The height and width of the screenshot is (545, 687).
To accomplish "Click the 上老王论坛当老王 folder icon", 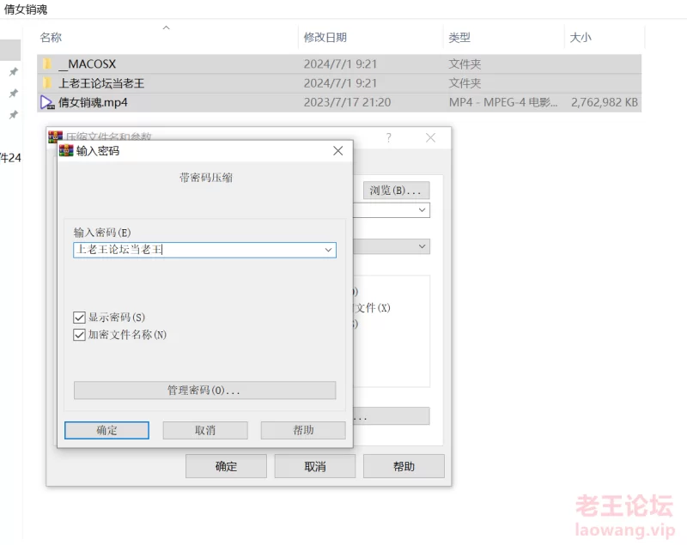I will pyautogui.click(x=47, y=83).
